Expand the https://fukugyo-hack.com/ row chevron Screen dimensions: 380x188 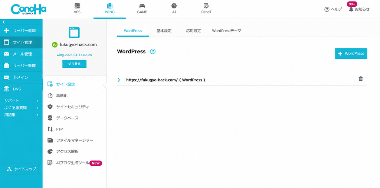point(119,80)
